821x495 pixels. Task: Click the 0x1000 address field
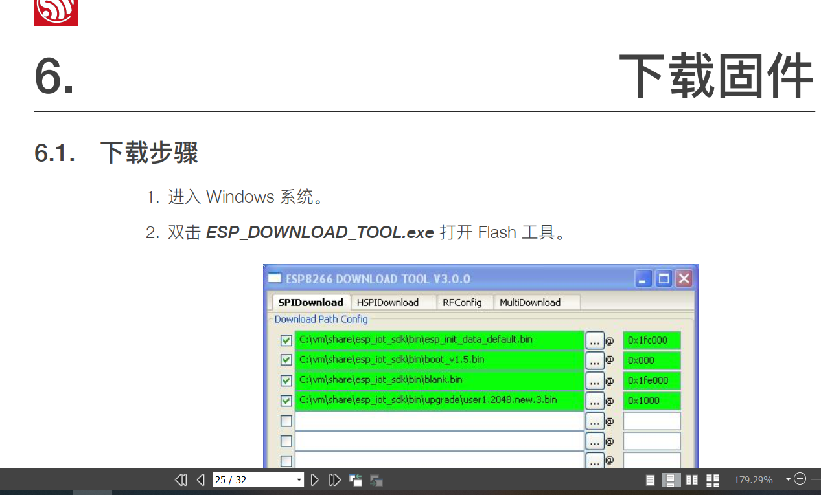coord(652,401)
